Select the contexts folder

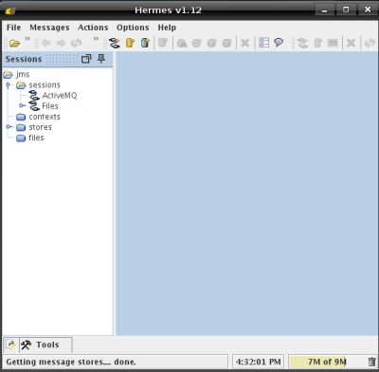(x=45, y=117)
